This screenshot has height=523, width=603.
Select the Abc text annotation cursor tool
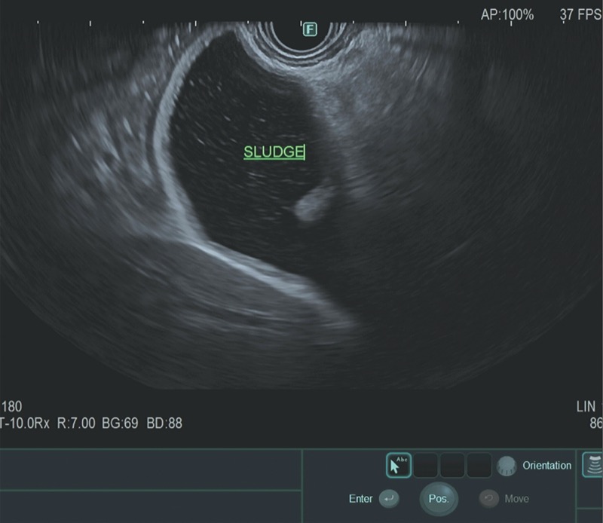[399, 466]
